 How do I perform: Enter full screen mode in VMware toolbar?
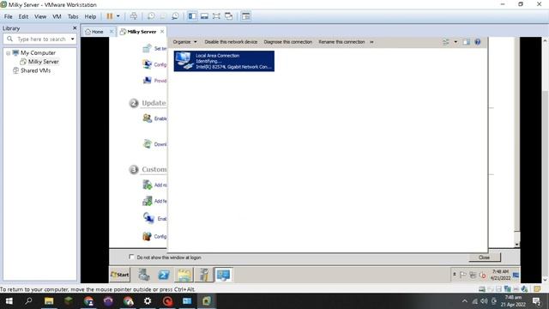216,16
